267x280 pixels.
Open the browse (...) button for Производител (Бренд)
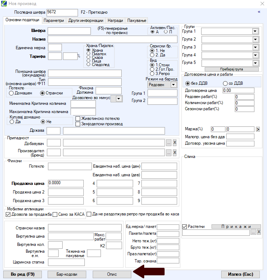point(169,153)
